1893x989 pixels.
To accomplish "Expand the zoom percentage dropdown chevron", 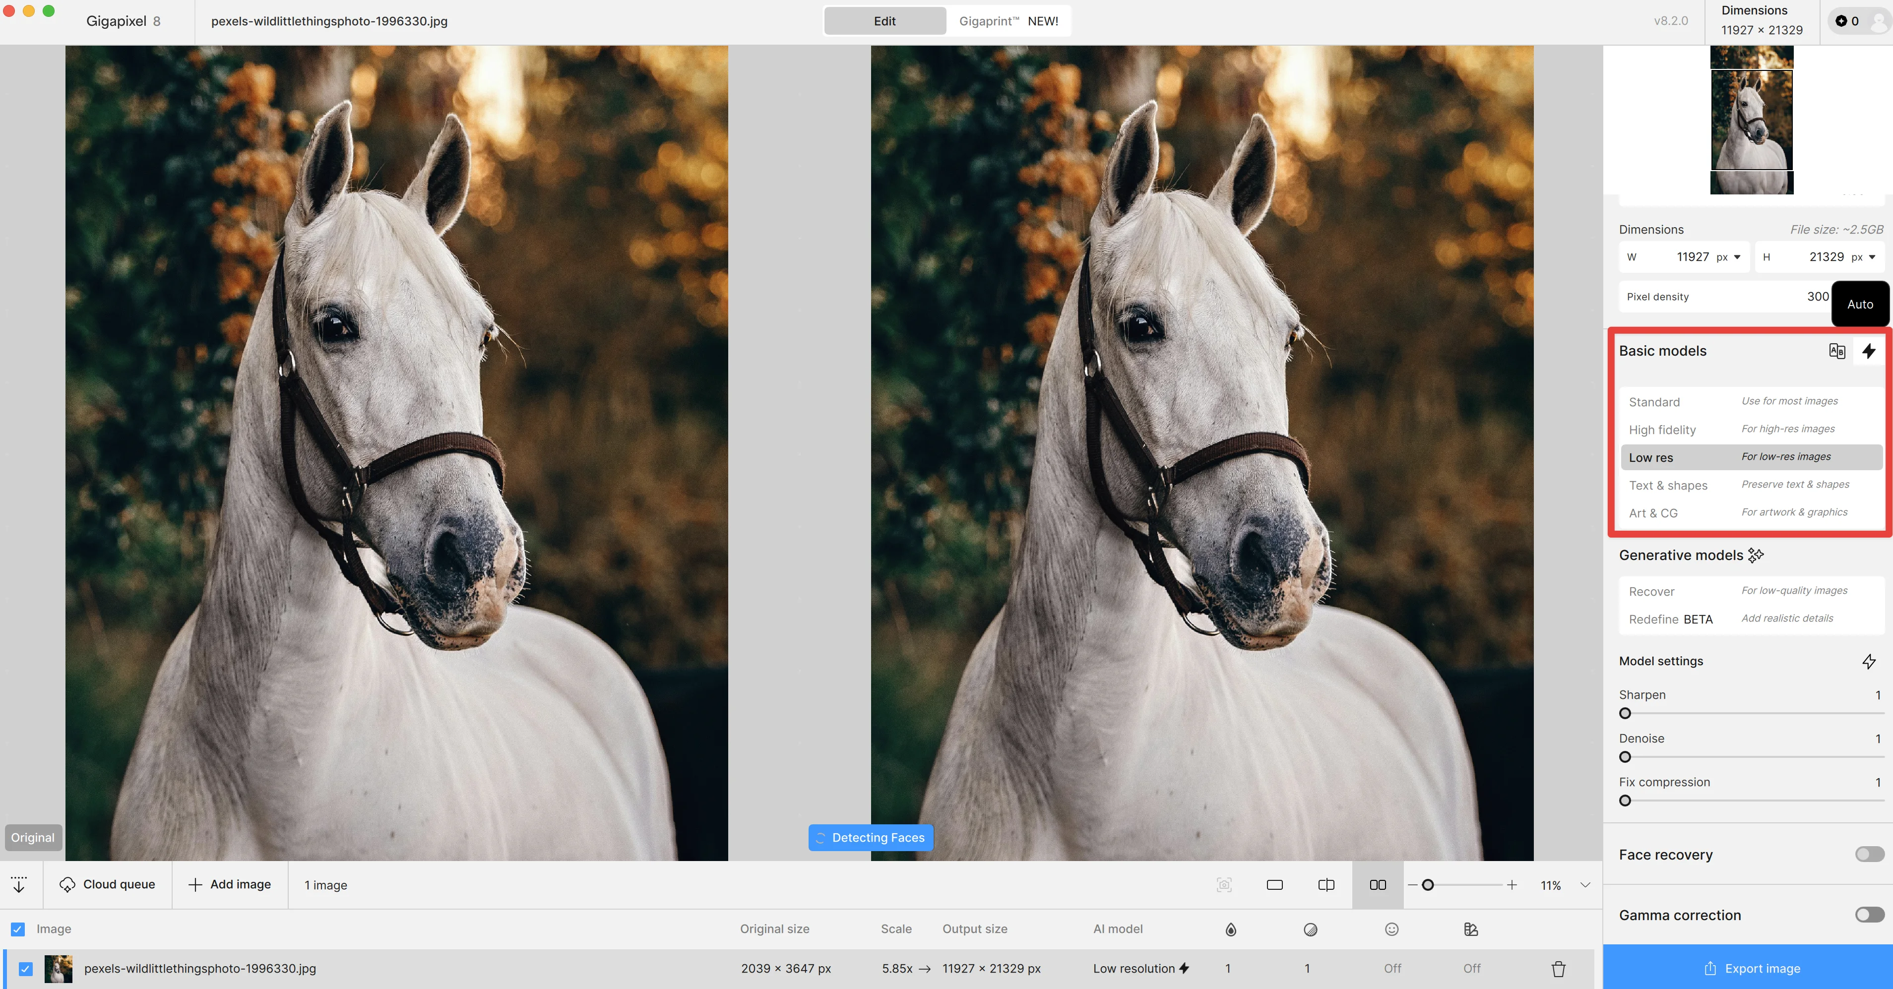I will tap(1585, 885).
